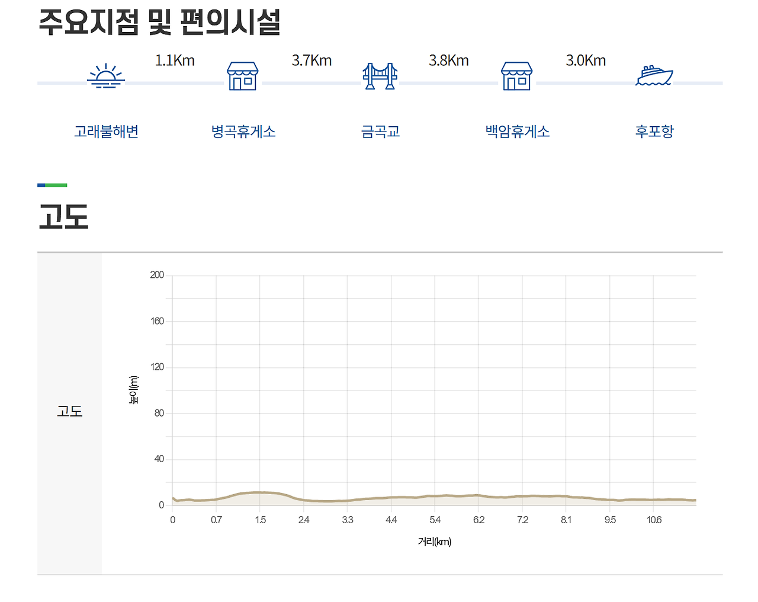758x602 pixels.
Task: Click the ship icon for 후포항
Action: (654, 76)
